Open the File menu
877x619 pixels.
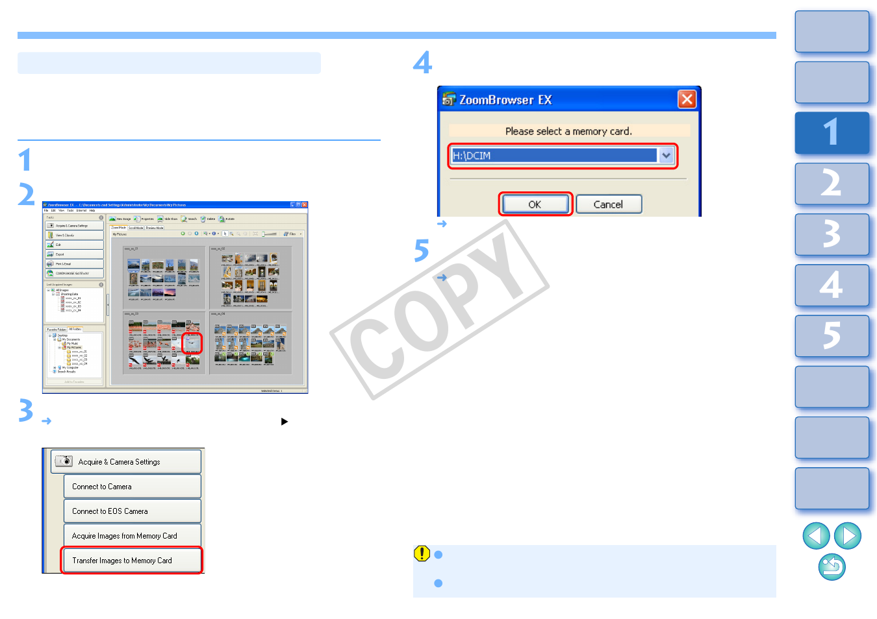pos(46,210)
